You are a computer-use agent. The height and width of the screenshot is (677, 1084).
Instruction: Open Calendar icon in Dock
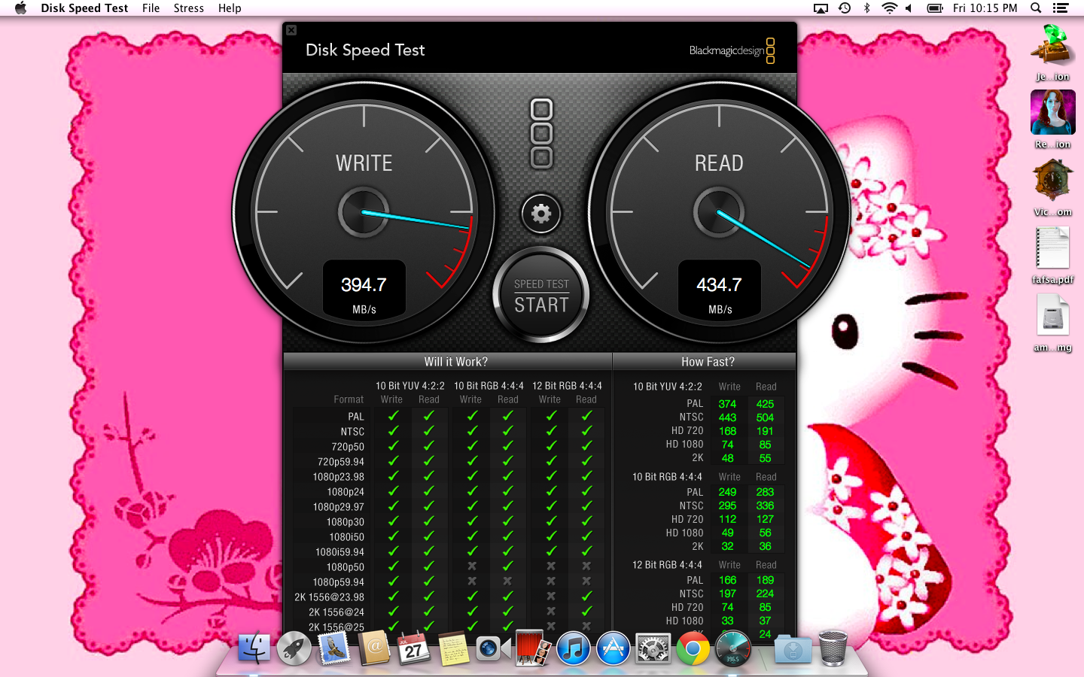coord(413,648)
